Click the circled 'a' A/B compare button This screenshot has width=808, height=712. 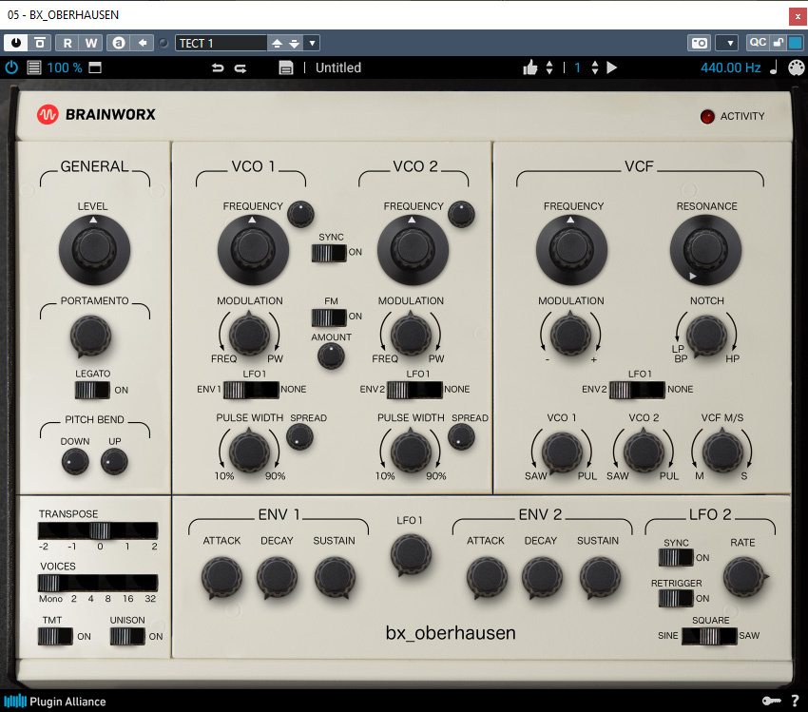[x=119, y=43]
